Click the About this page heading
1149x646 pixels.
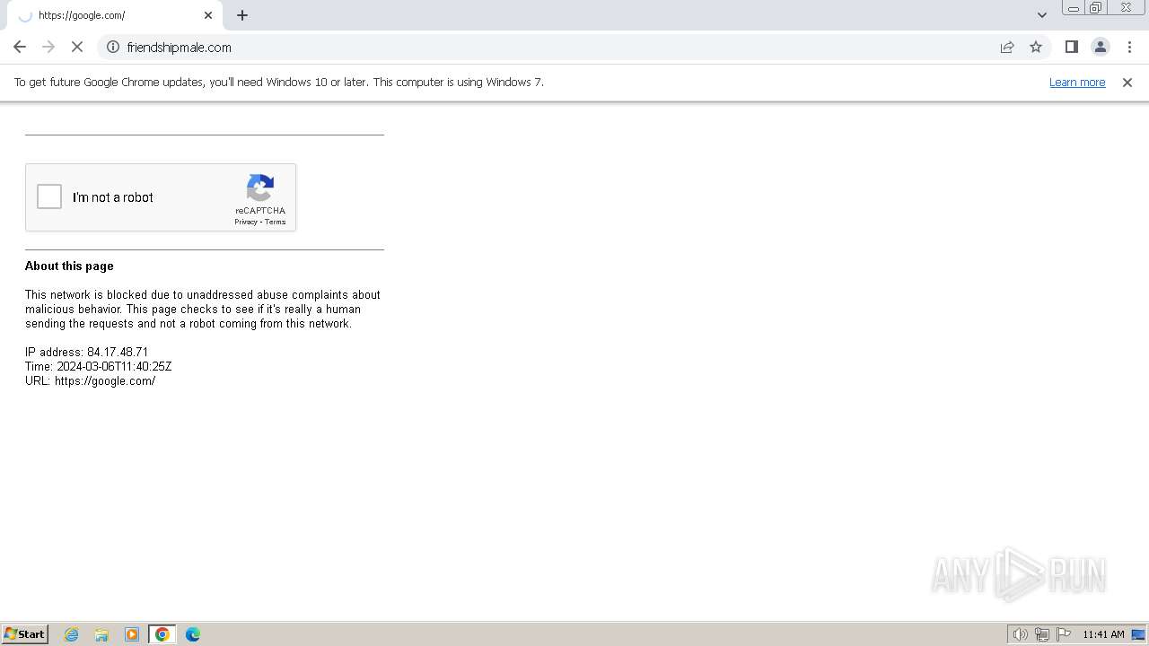[69, 266]
